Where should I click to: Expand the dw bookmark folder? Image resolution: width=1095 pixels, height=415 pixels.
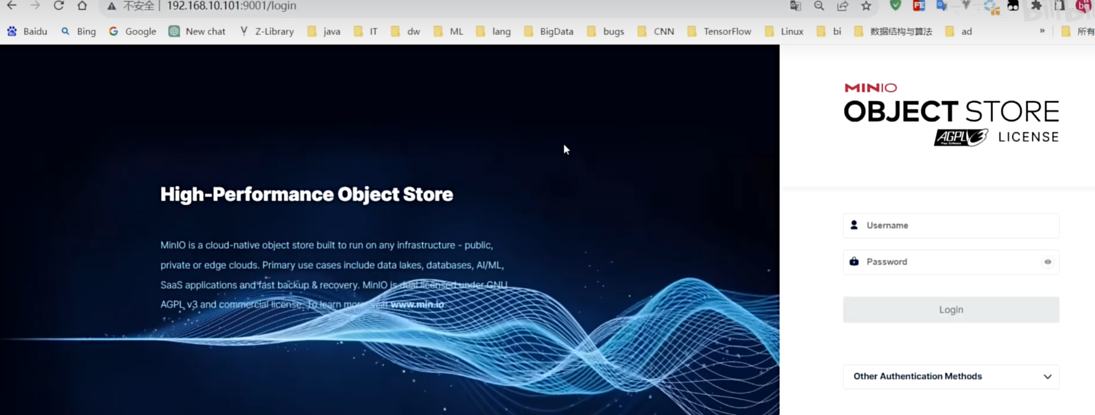(406, 31)
